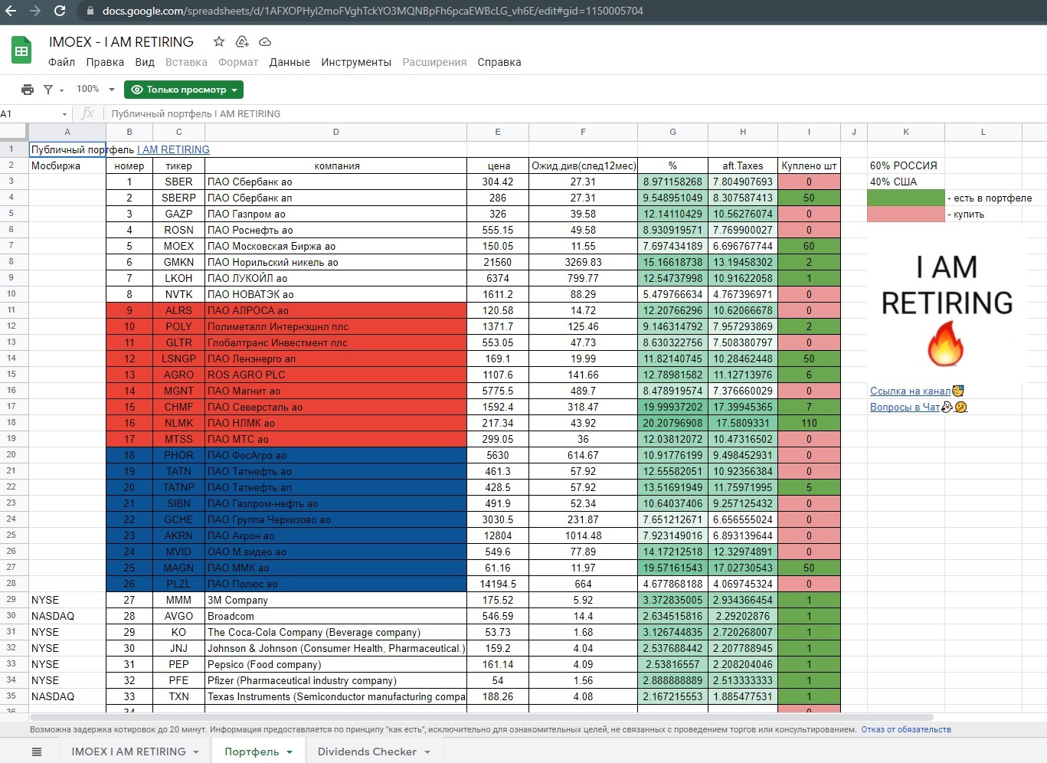This screenshot has width=1047, height=763.
Task: Open the Инструменты menu
Action: pos(356,62)
